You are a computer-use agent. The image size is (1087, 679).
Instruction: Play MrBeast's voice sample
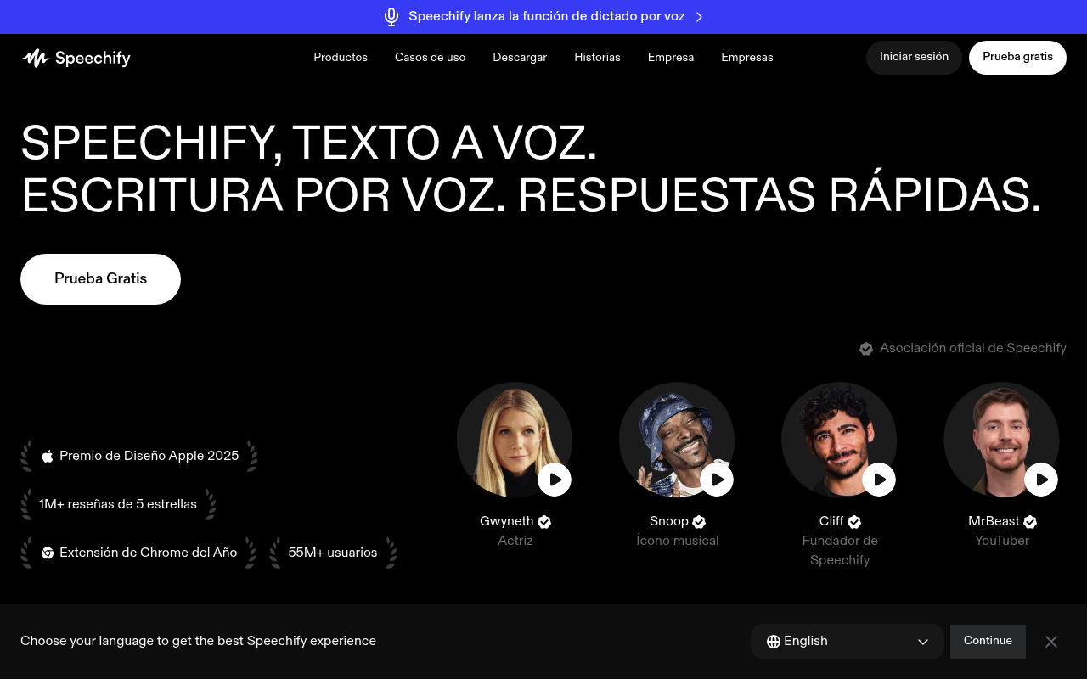(1041, 480)
